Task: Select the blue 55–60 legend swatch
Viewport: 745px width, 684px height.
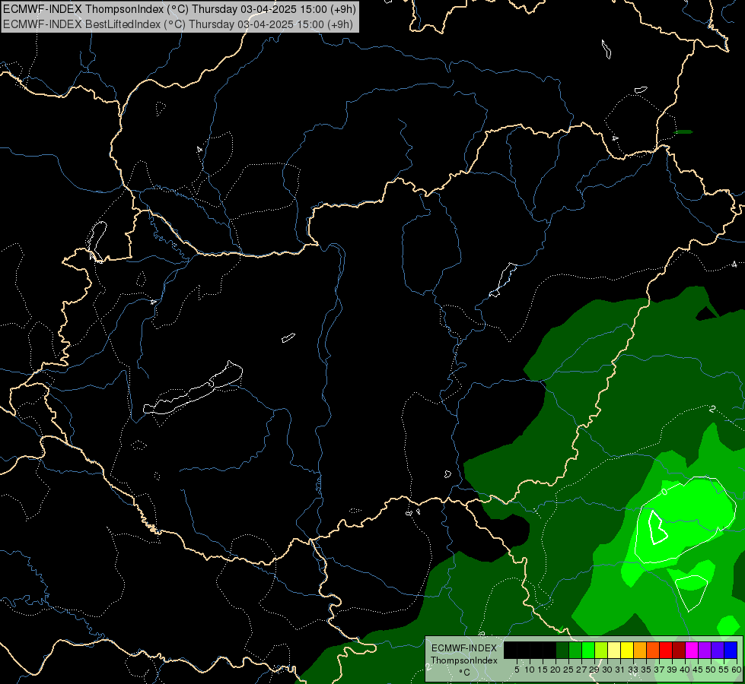Action: 731,650
